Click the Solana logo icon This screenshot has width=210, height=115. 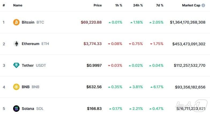(16, 109)
